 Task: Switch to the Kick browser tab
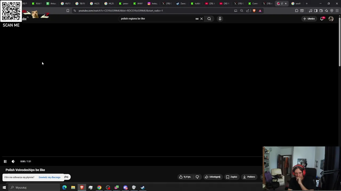pos(36,3)
